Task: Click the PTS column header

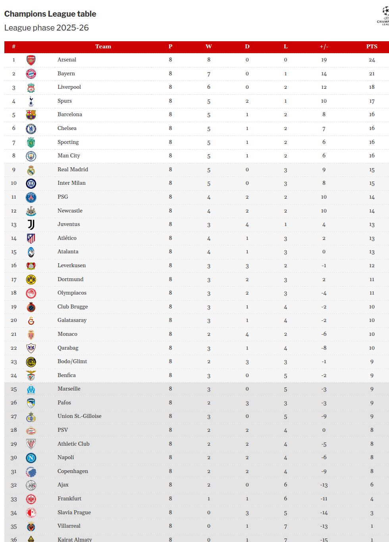Action: (x=372, y=46)
